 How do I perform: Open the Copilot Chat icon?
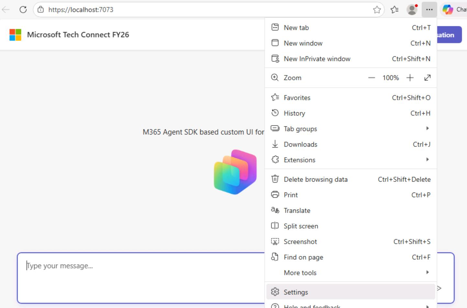tap(448, 10)
